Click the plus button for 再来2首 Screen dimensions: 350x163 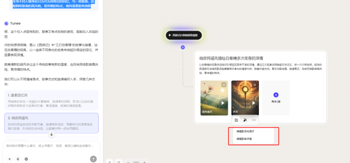click(x=276, y=95)
